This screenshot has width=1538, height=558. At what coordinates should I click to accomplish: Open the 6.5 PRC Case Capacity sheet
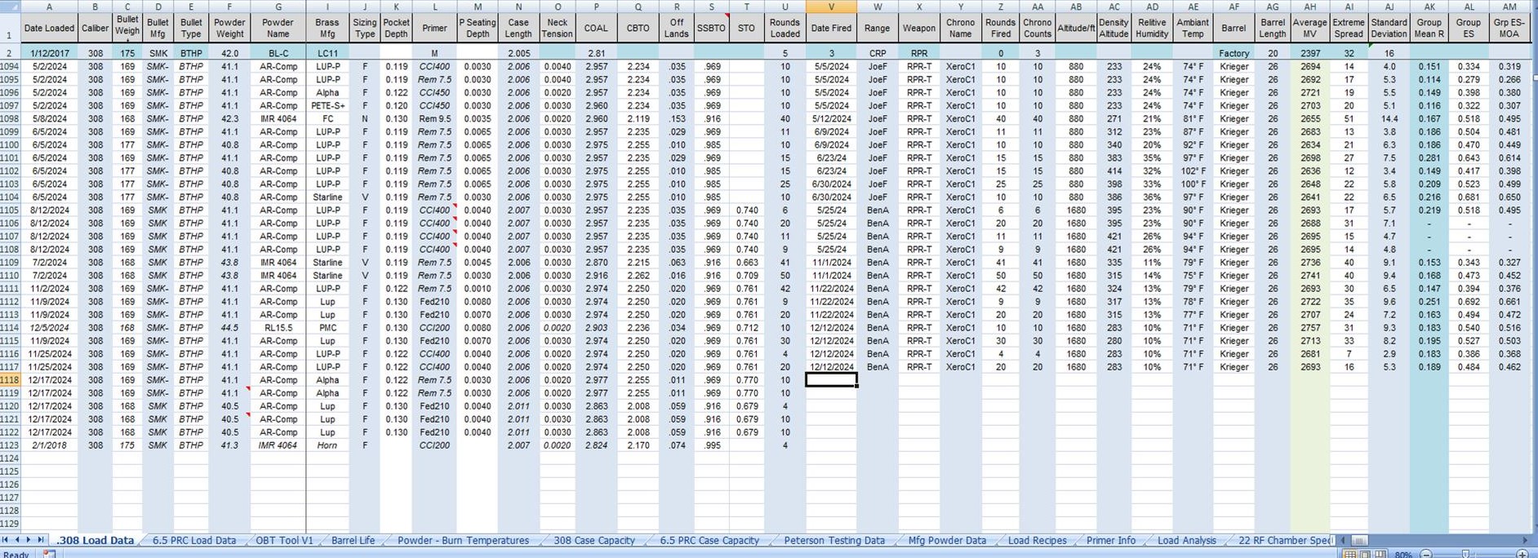coord(709,540)
